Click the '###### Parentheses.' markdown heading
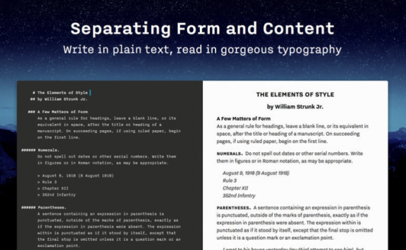Image resolution: width=406 pixels, height=250 pixels. [x=44, y=207]
